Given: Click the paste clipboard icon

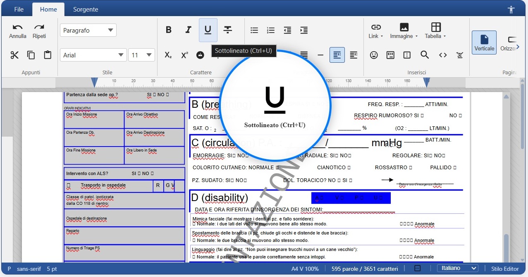Looking at the screenshot, I should point(48,55).
